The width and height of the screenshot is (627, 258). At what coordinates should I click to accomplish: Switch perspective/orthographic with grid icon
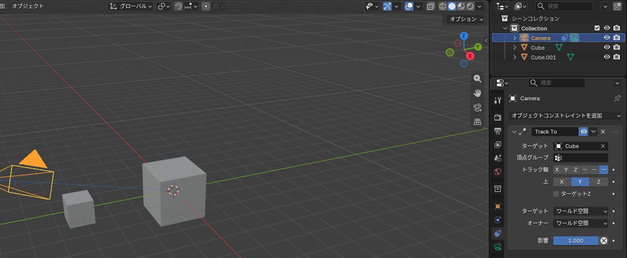click(477, 122)
